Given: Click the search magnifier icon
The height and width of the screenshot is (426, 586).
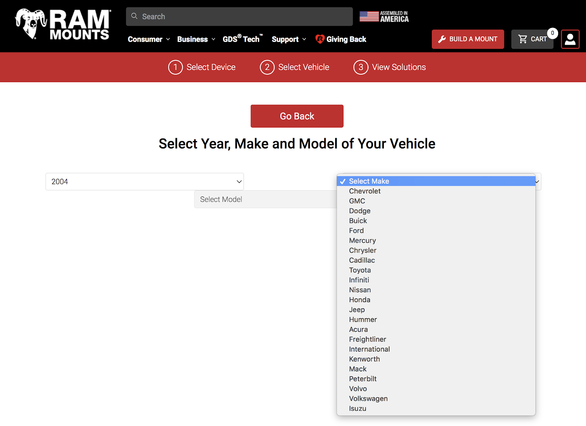Looking at the screenshot, I should pos(134,16).
